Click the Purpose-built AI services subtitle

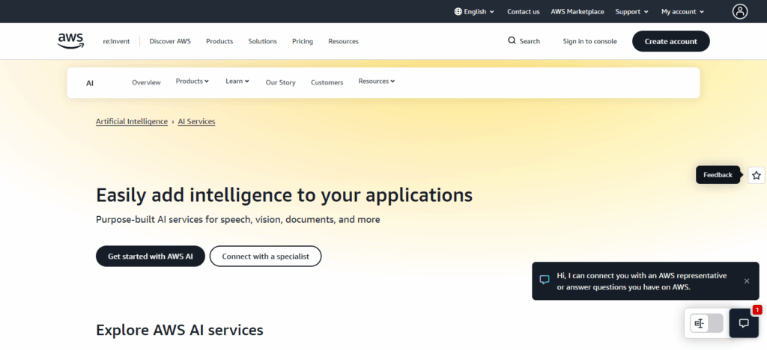pyautogui.click(x=237, y=219)
